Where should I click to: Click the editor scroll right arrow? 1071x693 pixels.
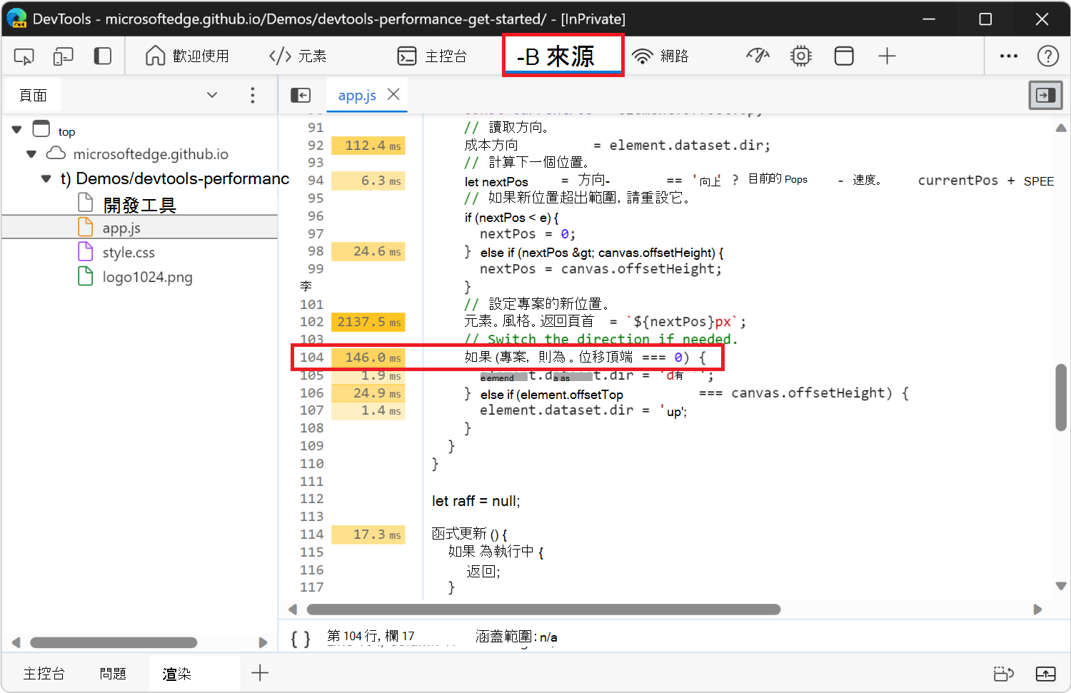pos(1037,609)
